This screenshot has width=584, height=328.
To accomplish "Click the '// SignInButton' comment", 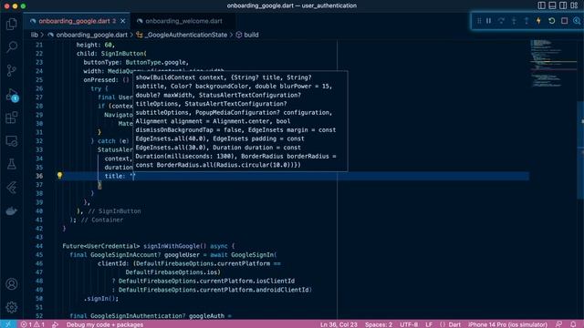I will (114, 210).
